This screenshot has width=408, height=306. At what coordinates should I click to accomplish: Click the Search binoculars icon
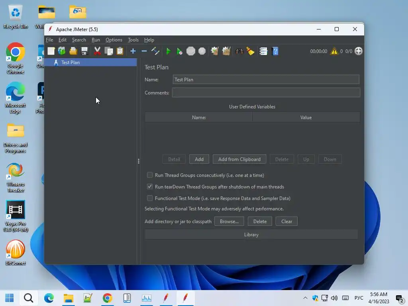point(239,51)
